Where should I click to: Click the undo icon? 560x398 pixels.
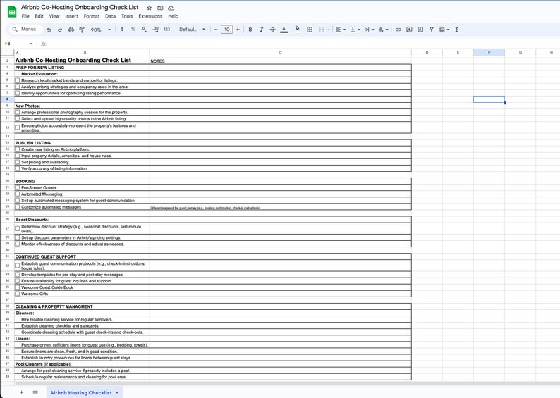pyautogui.click(x=49, y=30)
